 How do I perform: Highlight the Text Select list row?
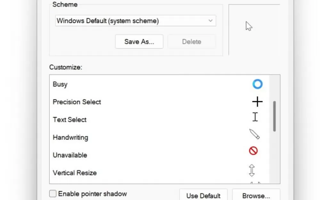pos(159,120)
